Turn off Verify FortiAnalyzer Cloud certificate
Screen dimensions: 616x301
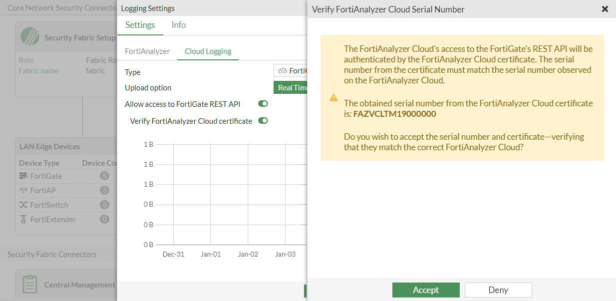coord(263,120)
